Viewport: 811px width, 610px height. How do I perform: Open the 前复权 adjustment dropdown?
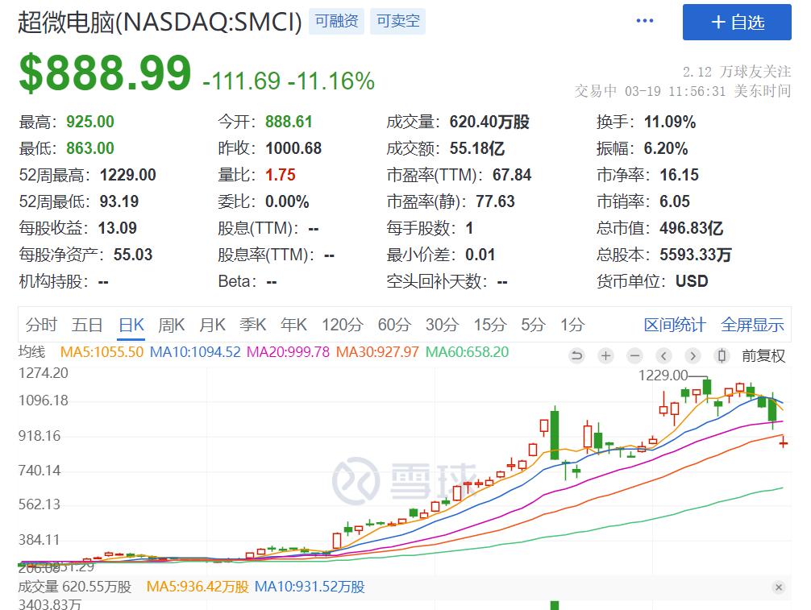(763, 355)
